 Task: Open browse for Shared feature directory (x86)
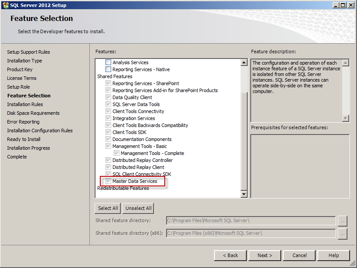(x=343, y=234)
